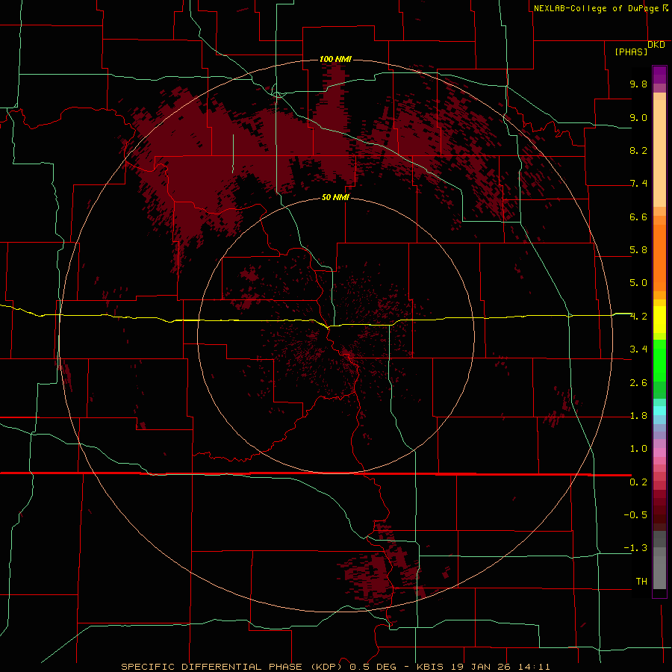Click the 0.2 value on color scale

point(638,482)
